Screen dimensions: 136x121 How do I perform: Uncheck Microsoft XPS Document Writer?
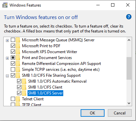(13, 52)
